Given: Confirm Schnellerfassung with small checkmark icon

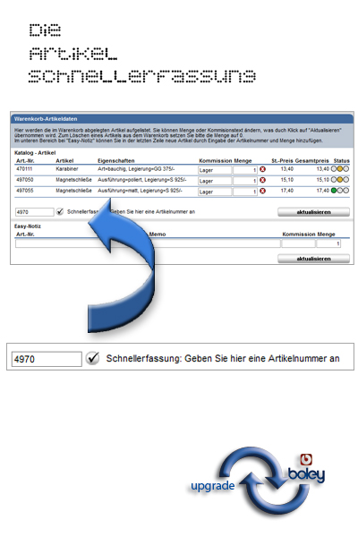Looking at the screenshot, I should point(60,211).
